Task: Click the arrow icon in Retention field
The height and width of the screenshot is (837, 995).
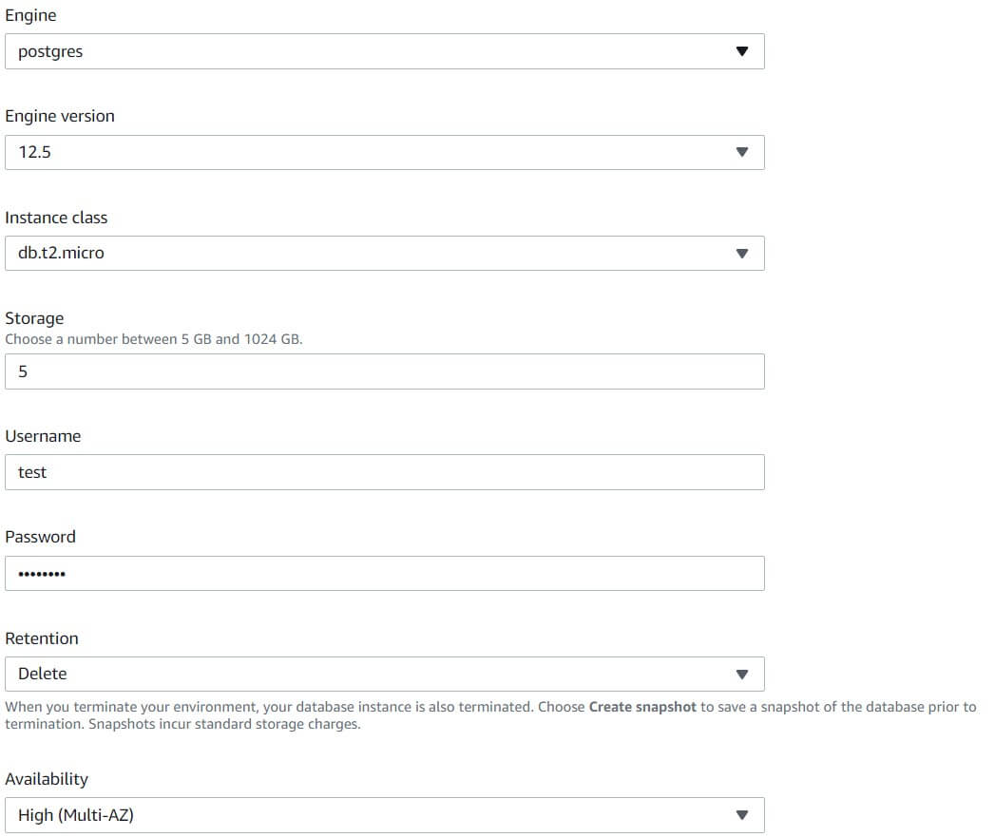Action: (742, 674)
